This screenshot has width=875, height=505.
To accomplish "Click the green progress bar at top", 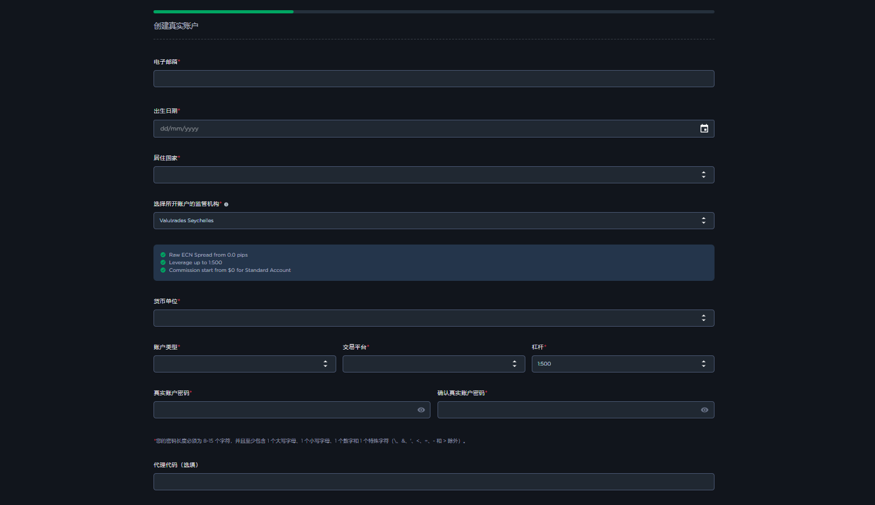I will click(223, 11).
